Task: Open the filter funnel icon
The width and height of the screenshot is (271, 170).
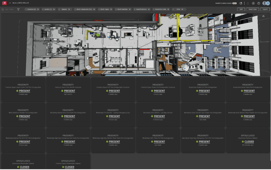Action: 18,9
